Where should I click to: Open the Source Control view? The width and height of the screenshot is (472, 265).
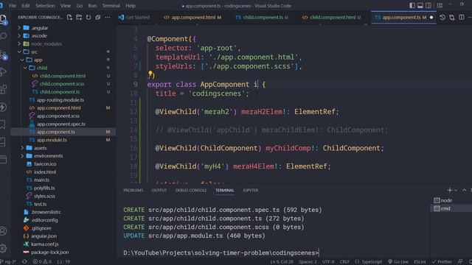coord(3,54)
